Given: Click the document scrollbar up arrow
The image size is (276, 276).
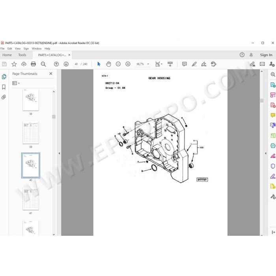Looking at the screenshot, I should coord(261,71).
